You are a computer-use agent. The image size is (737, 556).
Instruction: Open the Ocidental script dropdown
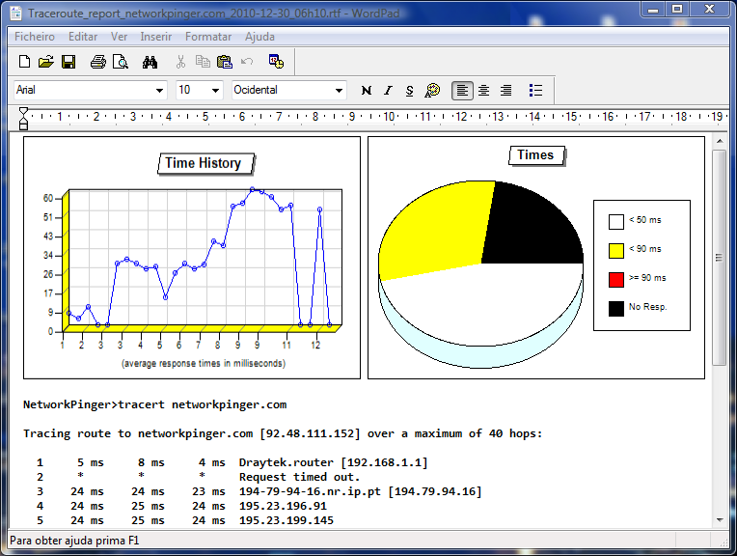pyautogui.click(x=339, y=91)
